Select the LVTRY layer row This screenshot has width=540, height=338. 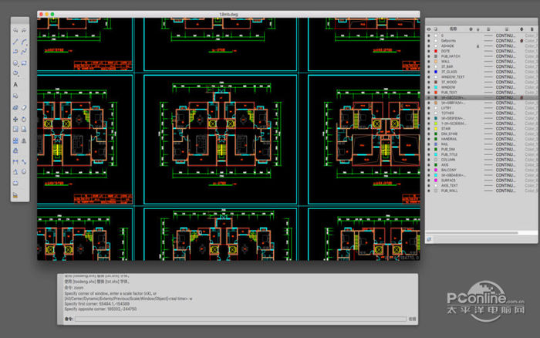coord(481,108)
